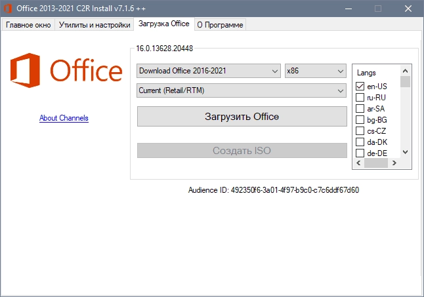The image size is (424, 297).
Task: Click the Langs list down scroll arrow
Action: (x=406, y=152)
